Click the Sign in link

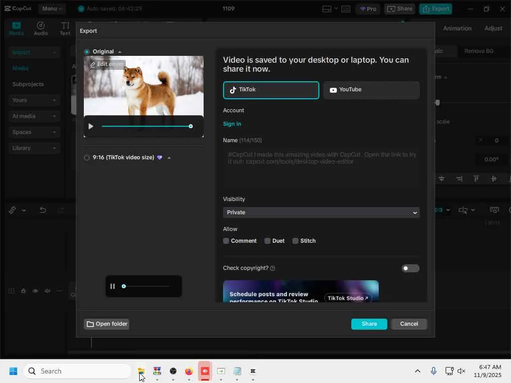[x=232, y=124]
